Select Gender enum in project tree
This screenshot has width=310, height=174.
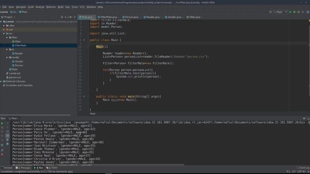click(17, 61)
